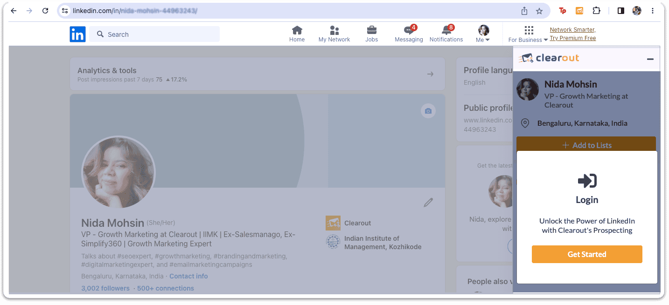The image size is (669, 305).
Task: Open the Extensions puzzle icon
Action: pyautogui.click(x=596, y=11)
